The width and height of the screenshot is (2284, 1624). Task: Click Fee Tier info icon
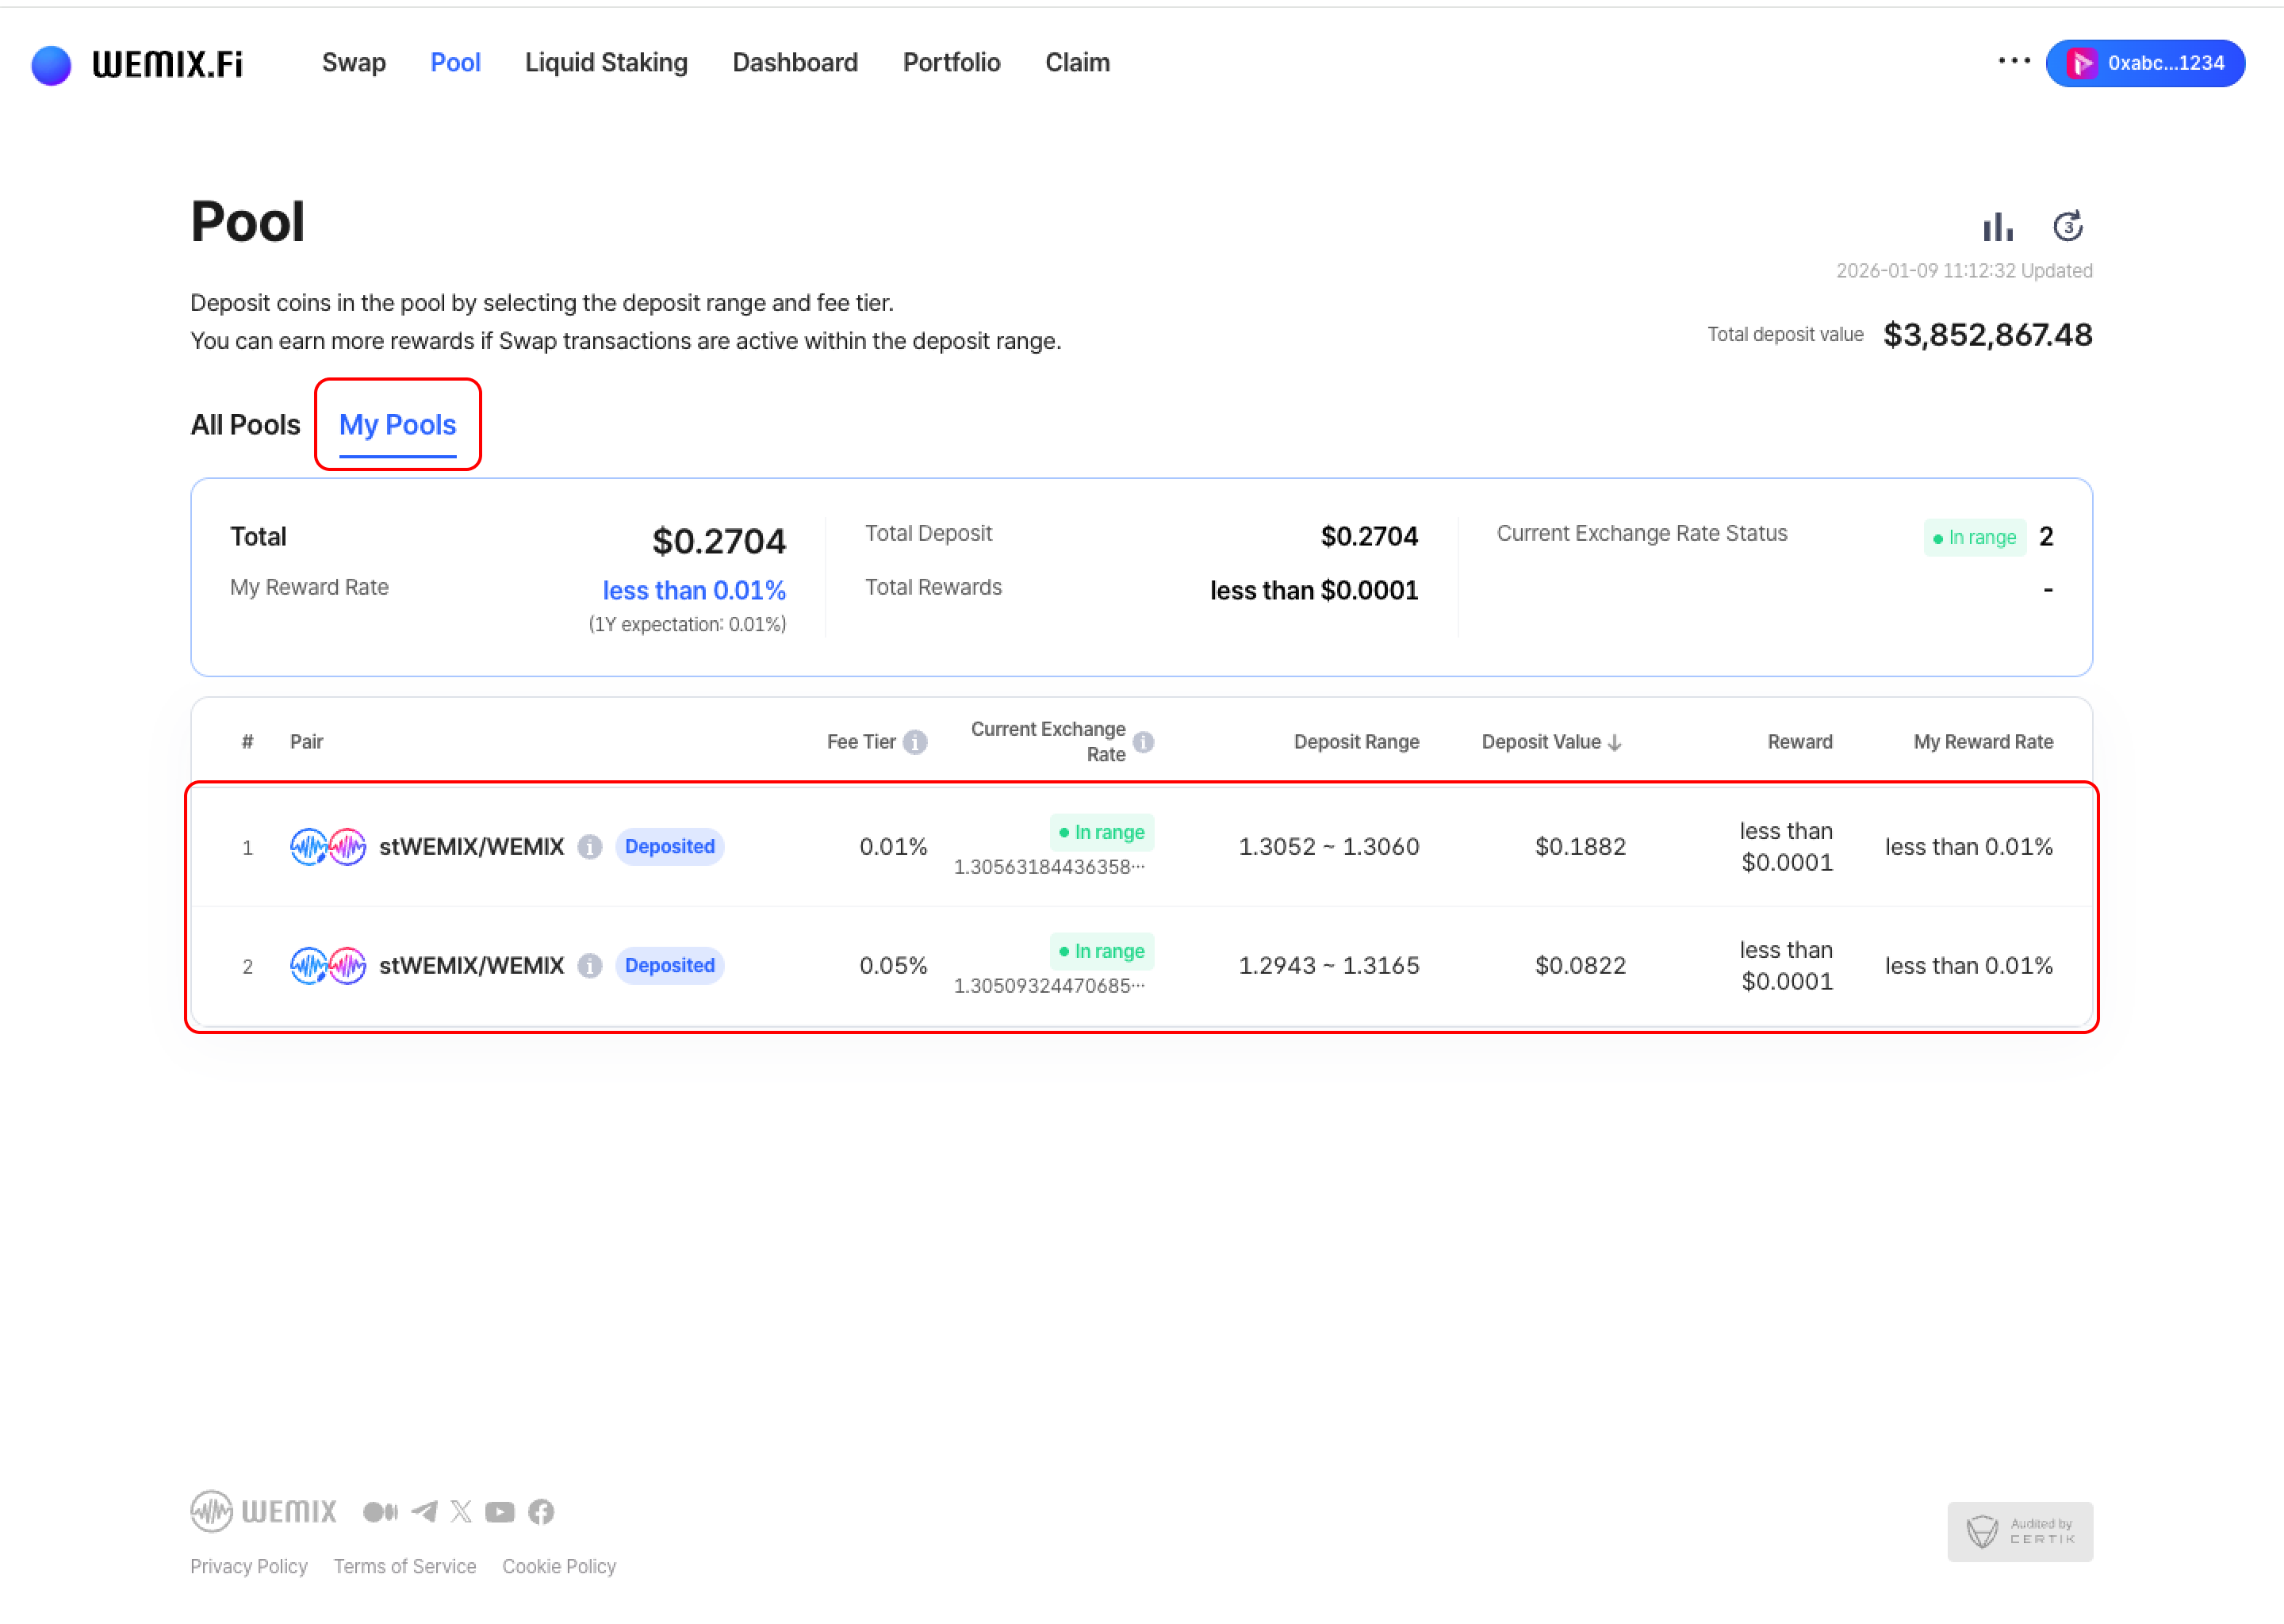[x=914, y=742]
